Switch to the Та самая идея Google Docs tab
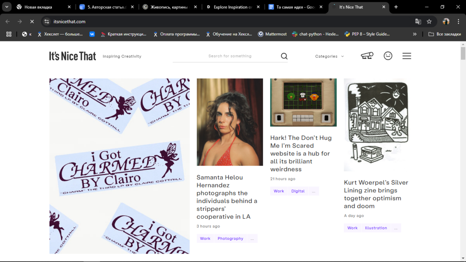The width and height of the screenshot is (466, 262). [x=295, y=7]
